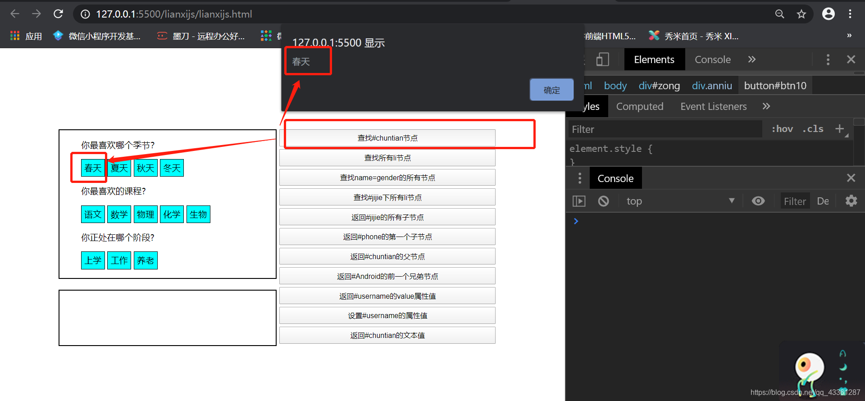Viewport: 865px width, 401px height.
Task: Open the Chrome three-dot menu
Action: (x=850, y=14)
